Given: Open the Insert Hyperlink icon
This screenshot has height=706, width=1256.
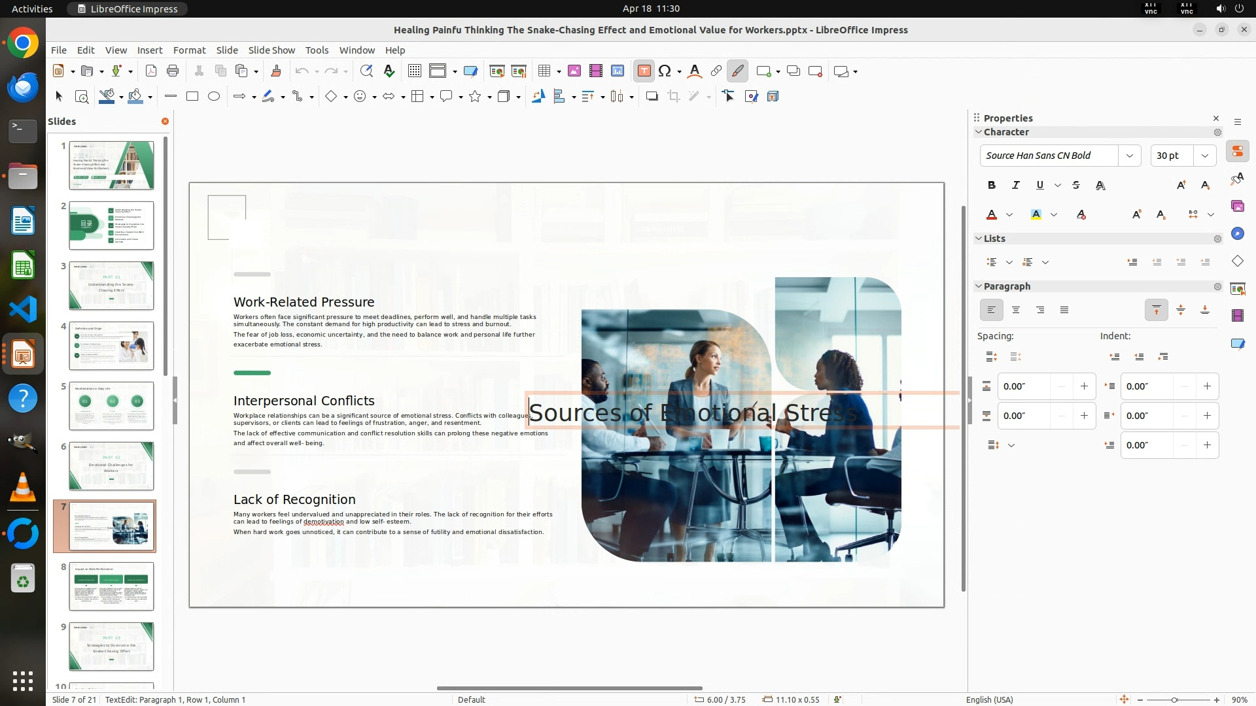Looking at the screenshot, I should 716,71.
